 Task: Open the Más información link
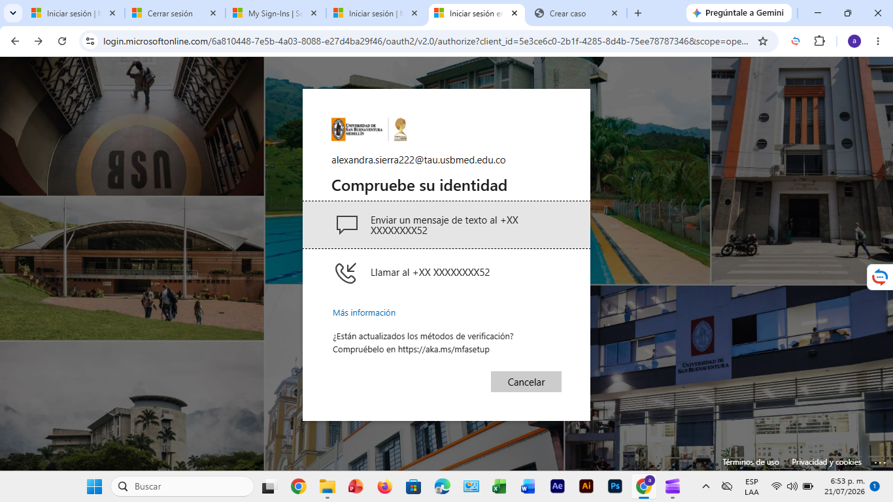tap(364, 312)
